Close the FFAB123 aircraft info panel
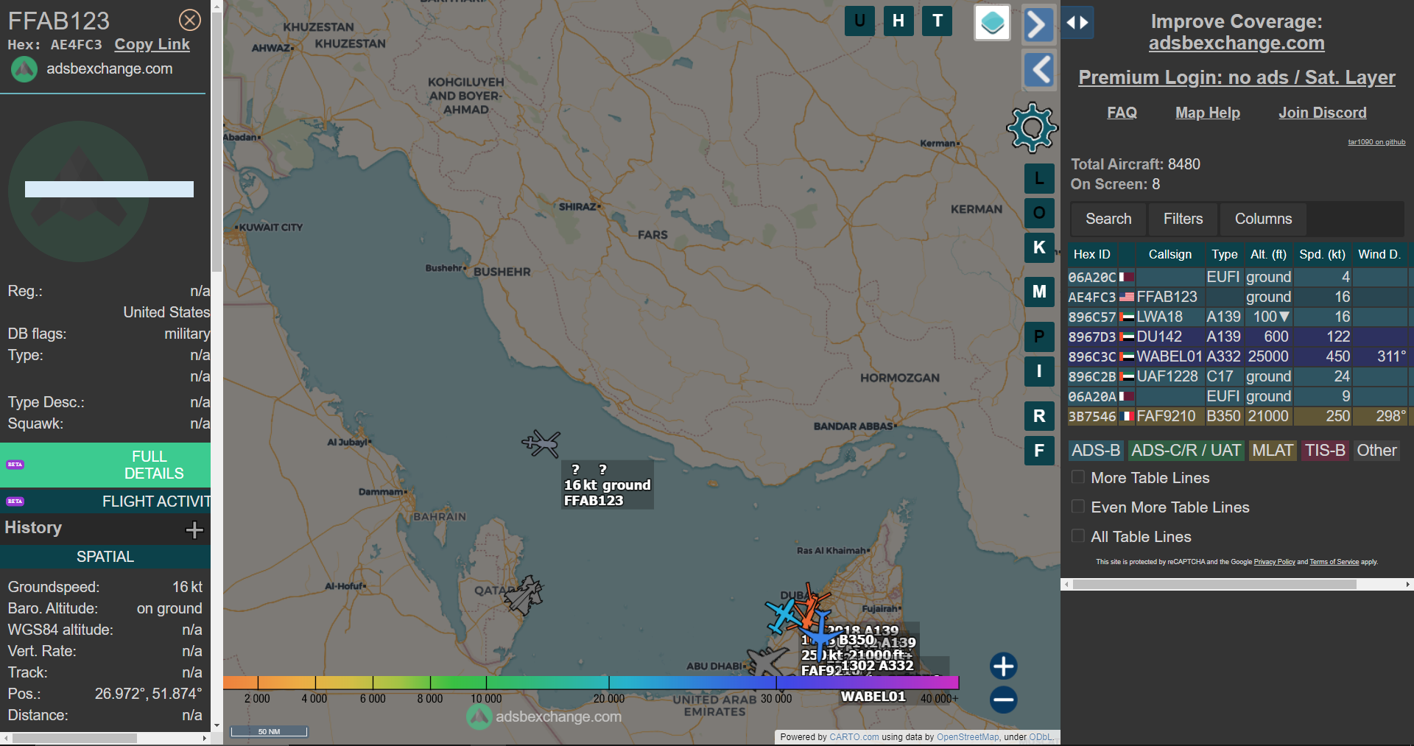This screenshot has width=1414, height=746. 190,20
